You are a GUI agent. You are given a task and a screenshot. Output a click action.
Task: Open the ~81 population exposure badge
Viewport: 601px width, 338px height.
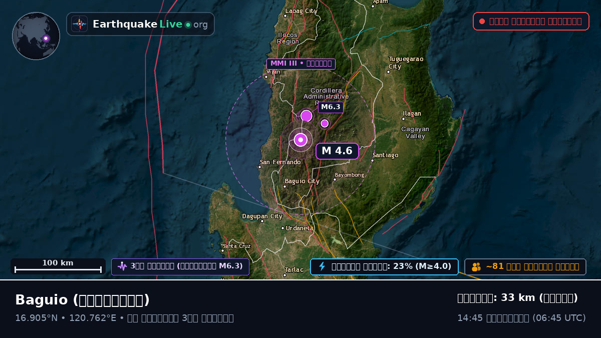[x=525, y=267]
